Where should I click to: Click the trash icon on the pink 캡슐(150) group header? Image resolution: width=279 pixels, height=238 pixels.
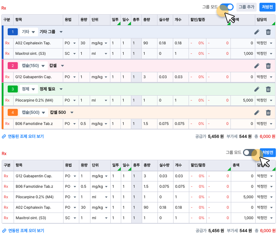point(268,66)
